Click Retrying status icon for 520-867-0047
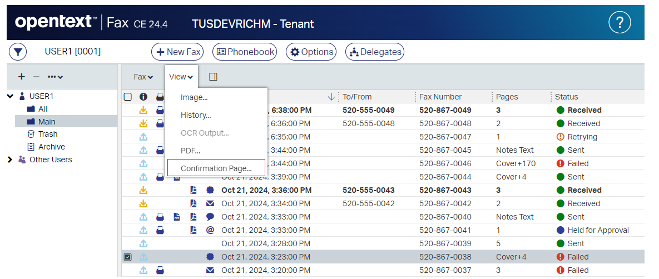Viewport: 659px width, 279px height. (x=560, y=137)
